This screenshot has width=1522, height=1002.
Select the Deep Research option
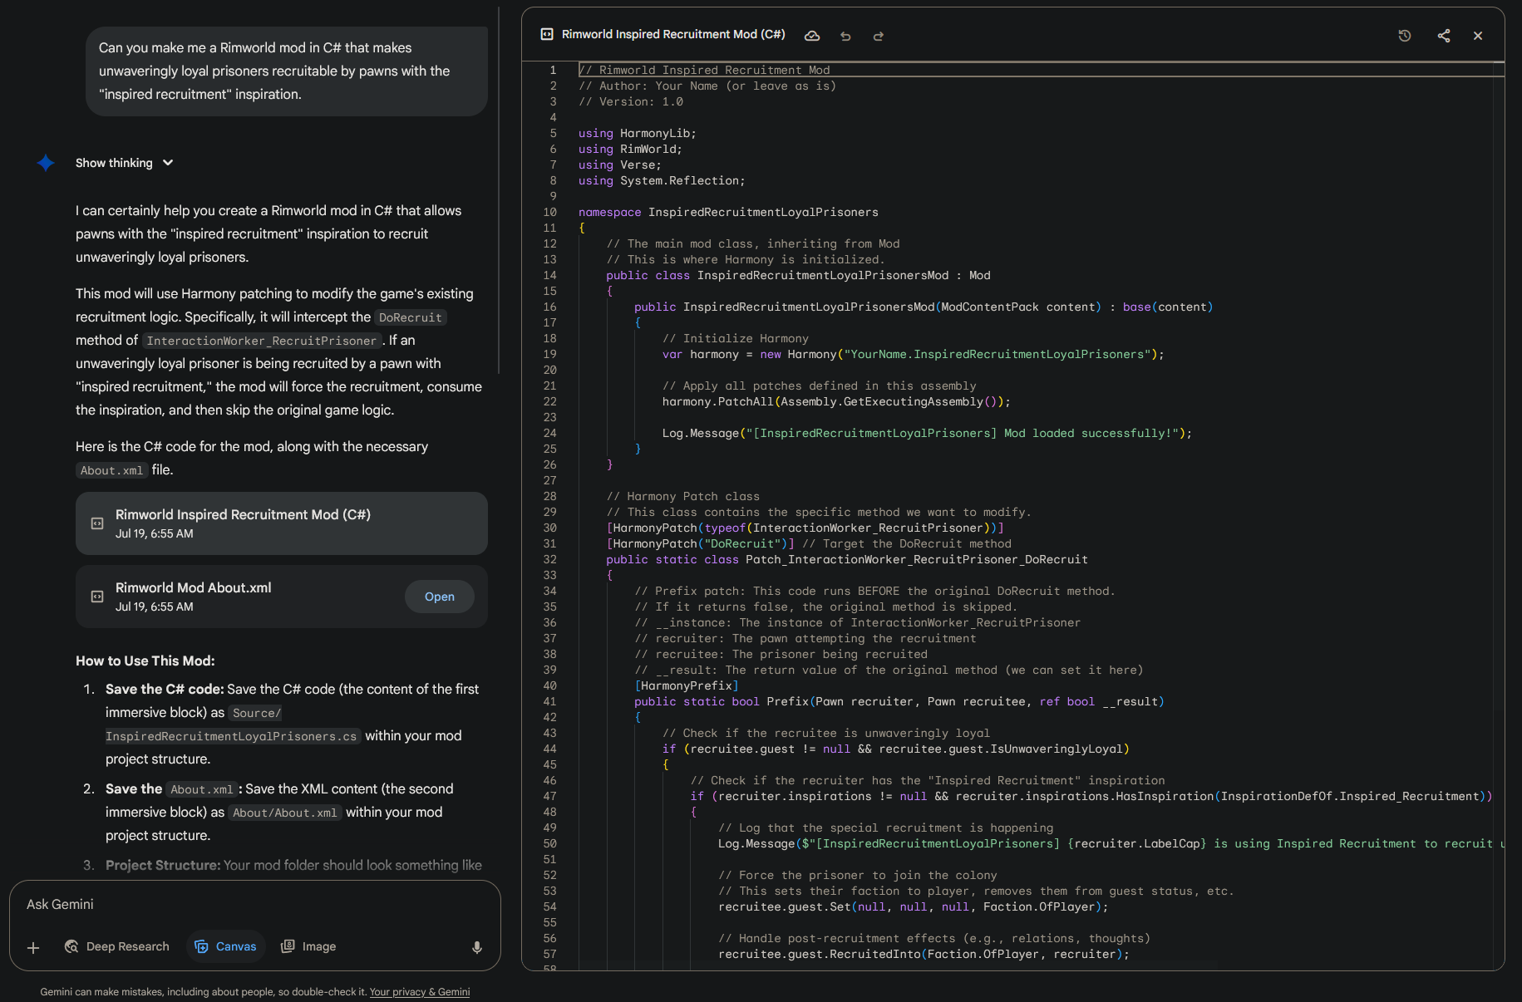click(x=117, y=946)
